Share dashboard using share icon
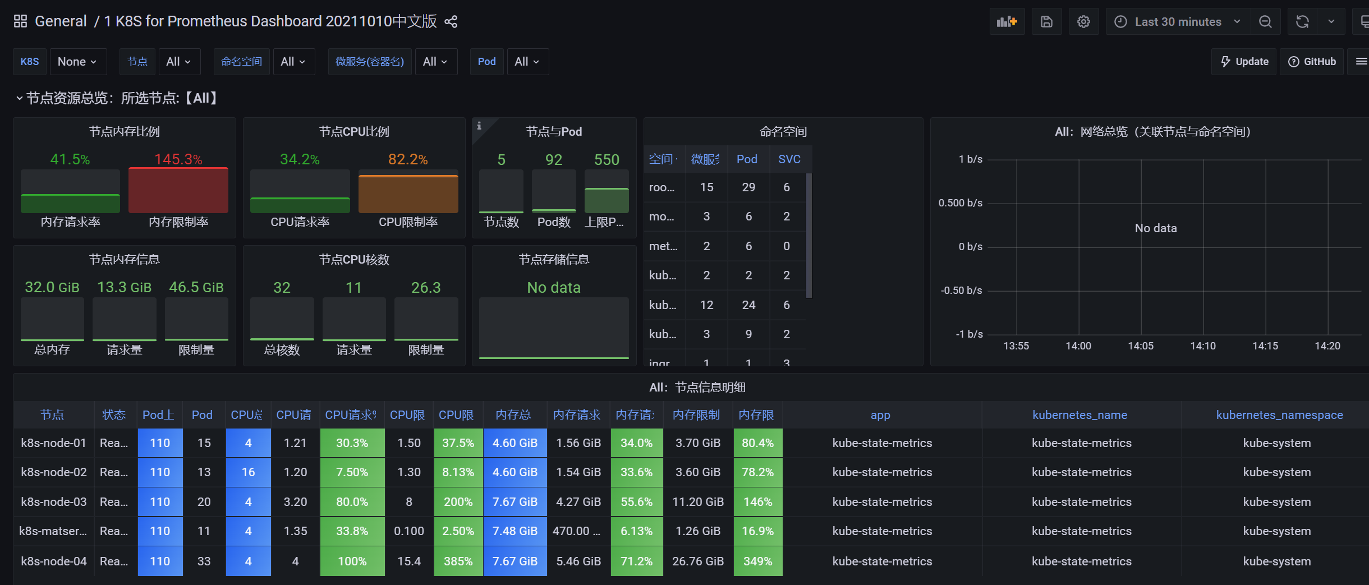Image resolution: width=1369 pixels, height=585 pixels. 451,22
